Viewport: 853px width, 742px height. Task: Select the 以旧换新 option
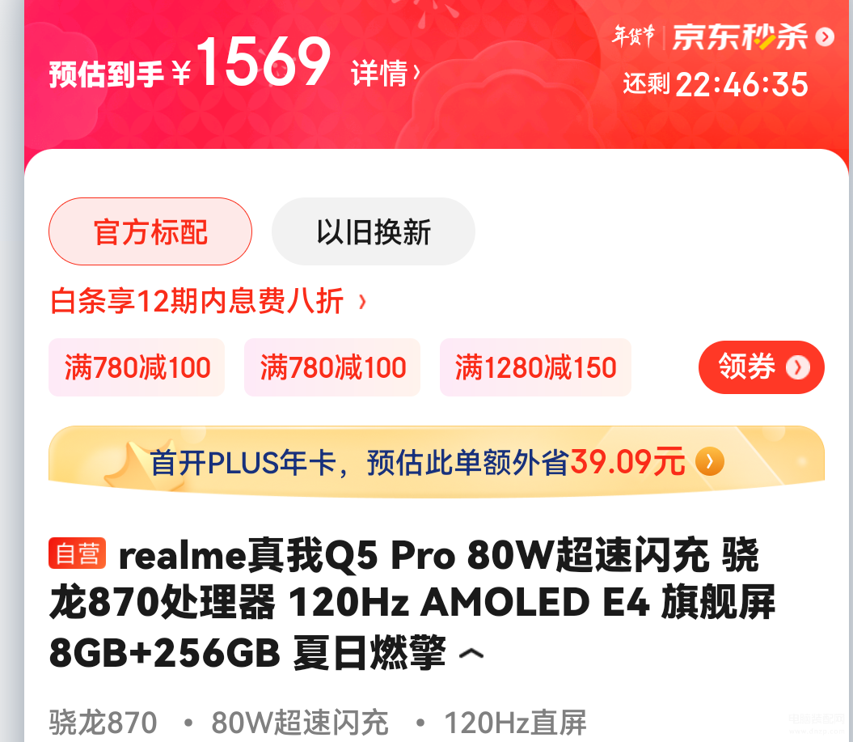(x=374, y=232)
